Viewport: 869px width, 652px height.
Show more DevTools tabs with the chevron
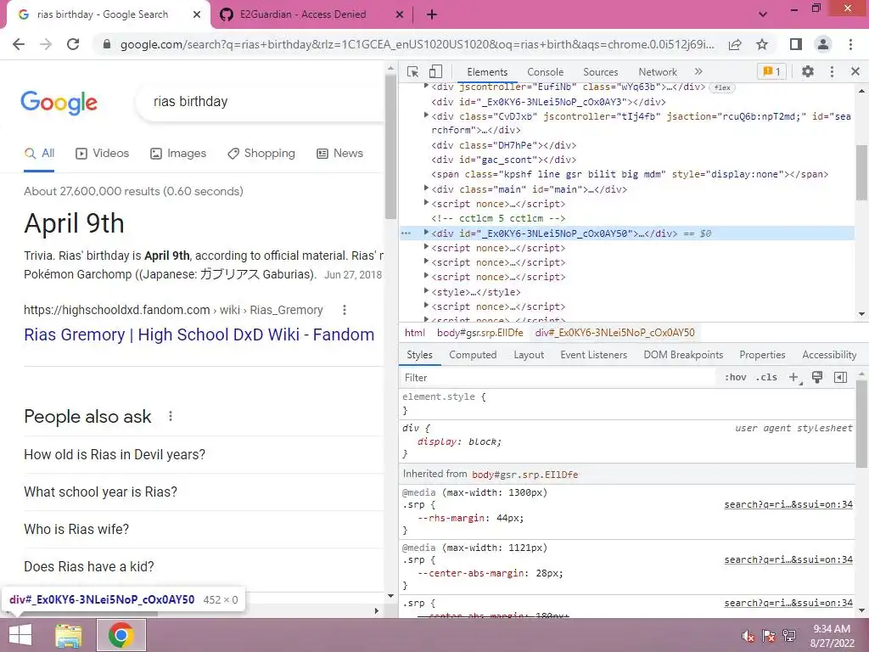click(x=698, y=71)
